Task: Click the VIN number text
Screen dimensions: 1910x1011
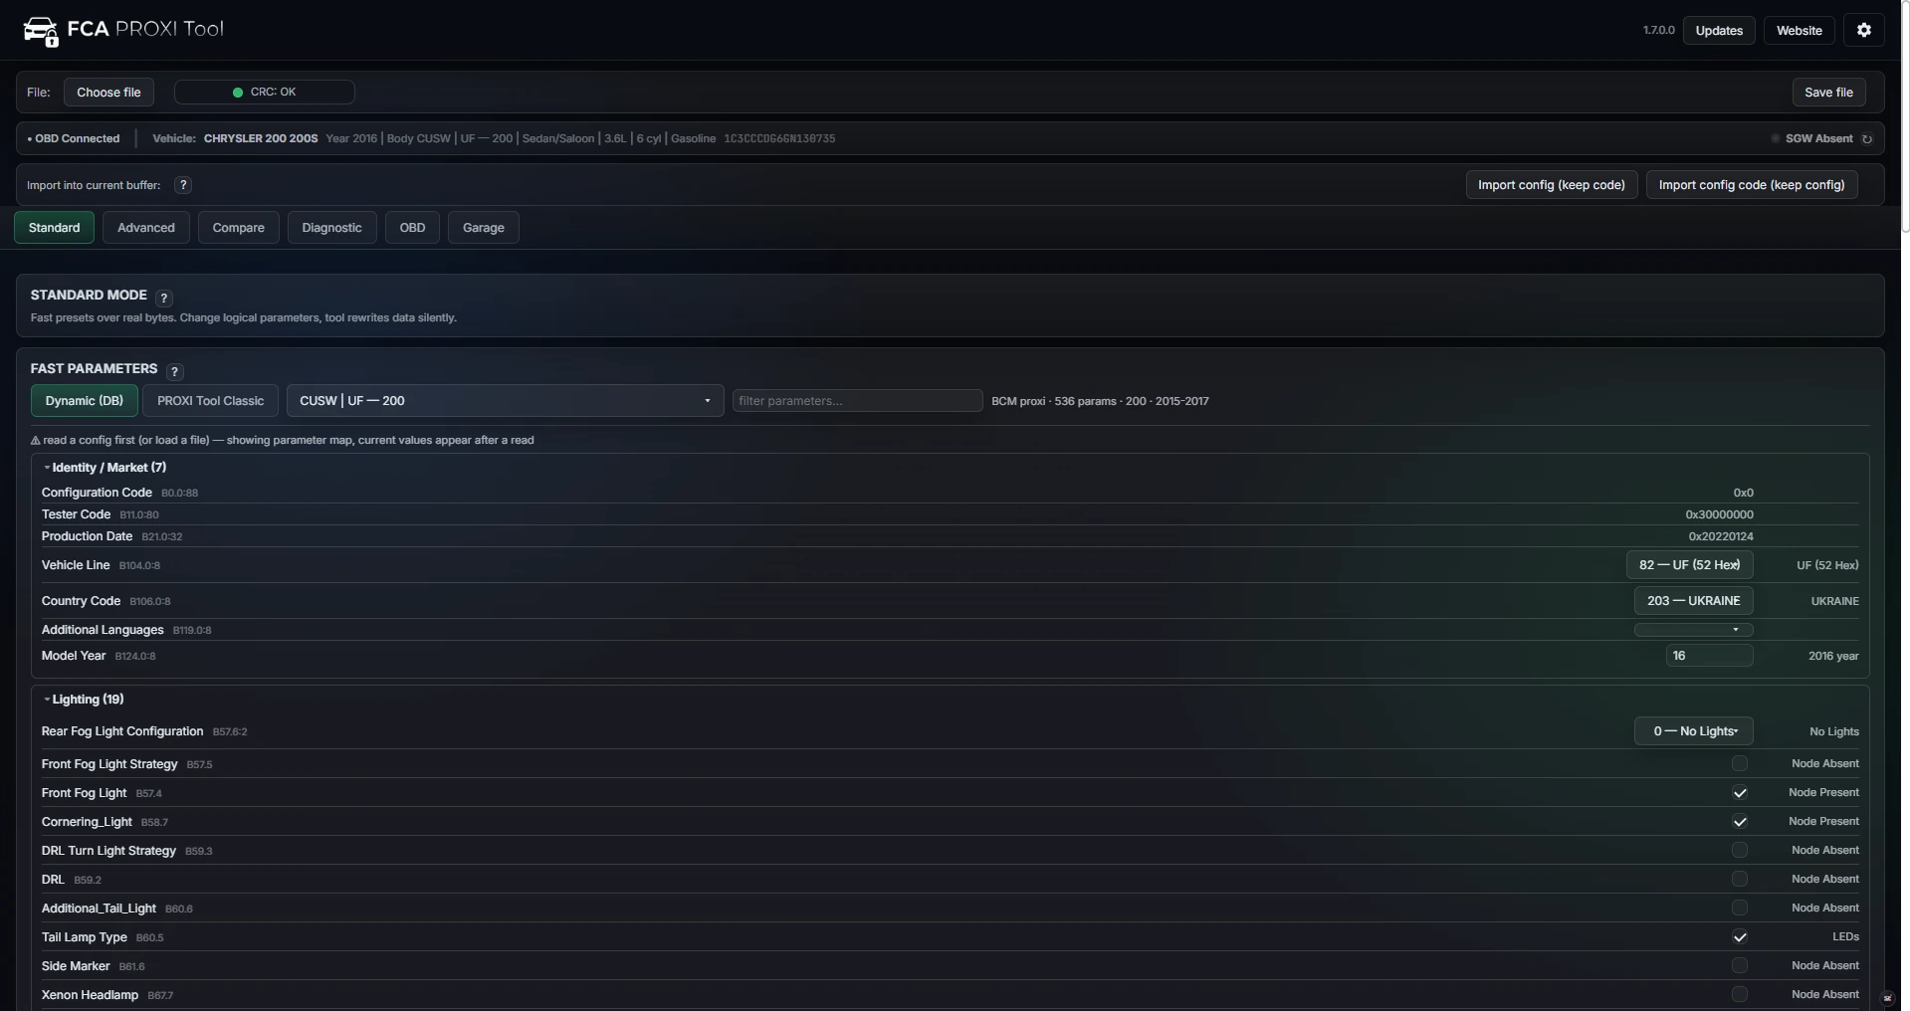Action: (779, 139)
